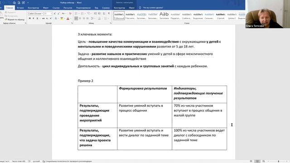Apply the large Aab Заголовок style

164,16
